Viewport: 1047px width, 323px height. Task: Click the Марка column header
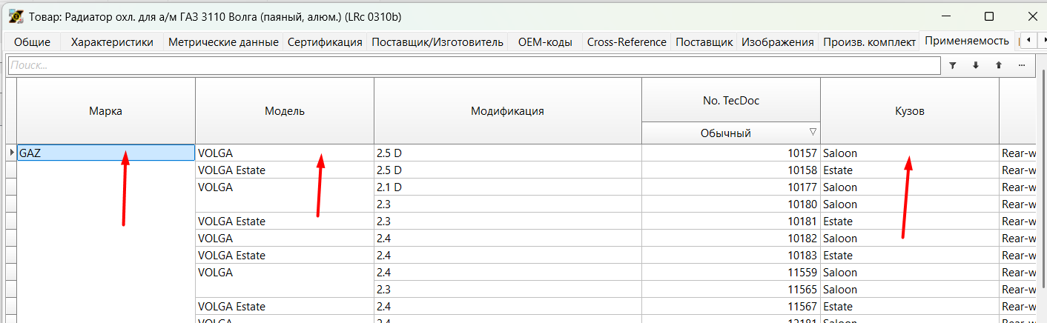(x=106, y=111)
